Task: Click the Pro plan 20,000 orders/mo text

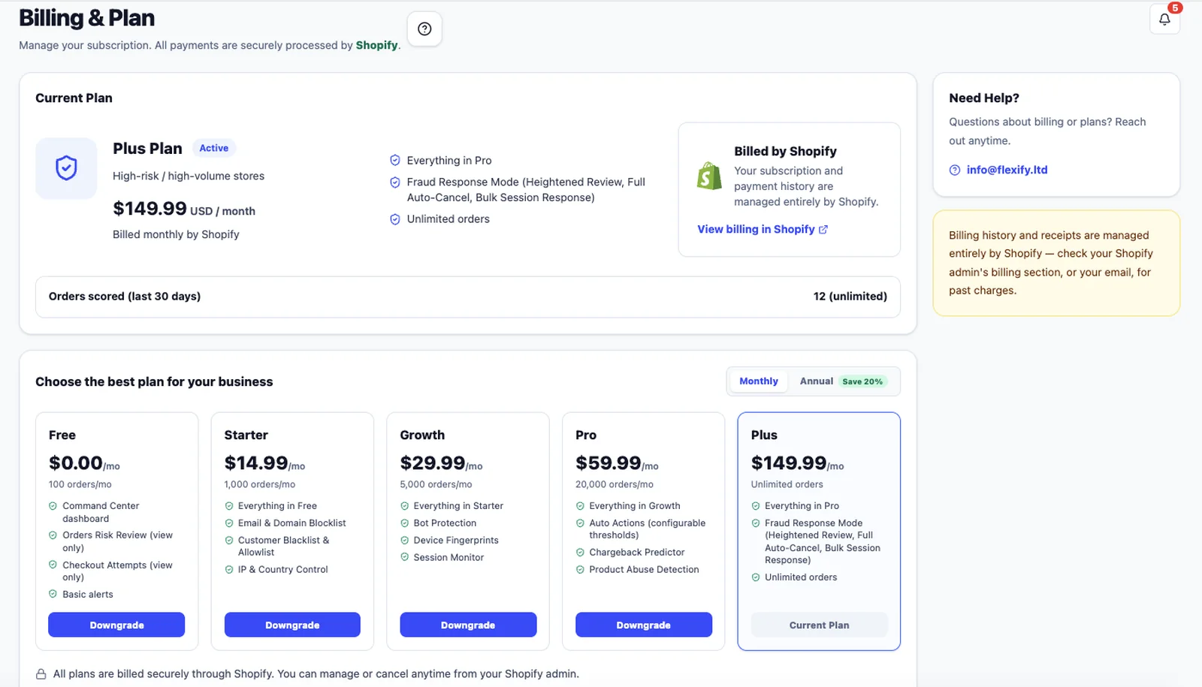Action: (615, 485)
